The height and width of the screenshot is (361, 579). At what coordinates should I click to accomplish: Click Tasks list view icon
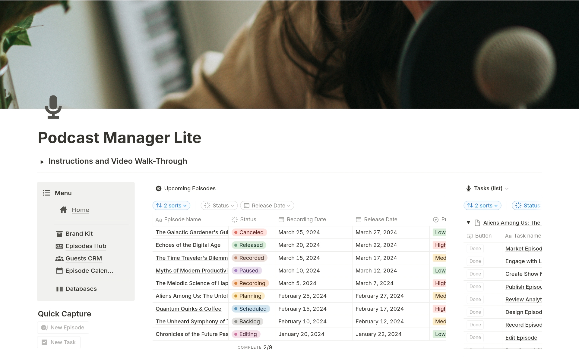pyautogui.click(x=470, y=188)
